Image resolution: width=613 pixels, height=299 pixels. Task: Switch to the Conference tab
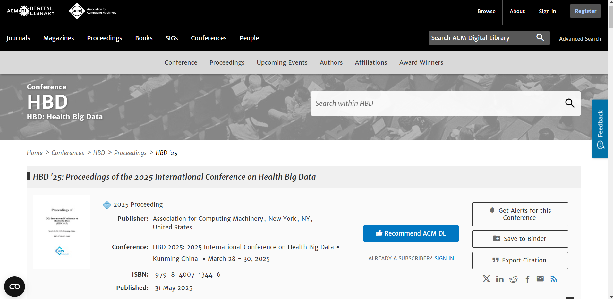(x=181, y=62)
